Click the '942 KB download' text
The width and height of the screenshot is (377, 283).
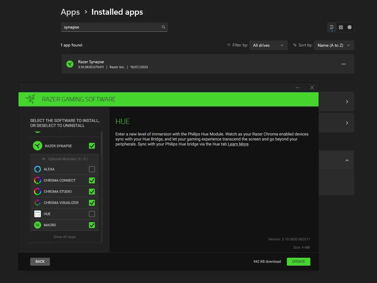pos(267,262)
